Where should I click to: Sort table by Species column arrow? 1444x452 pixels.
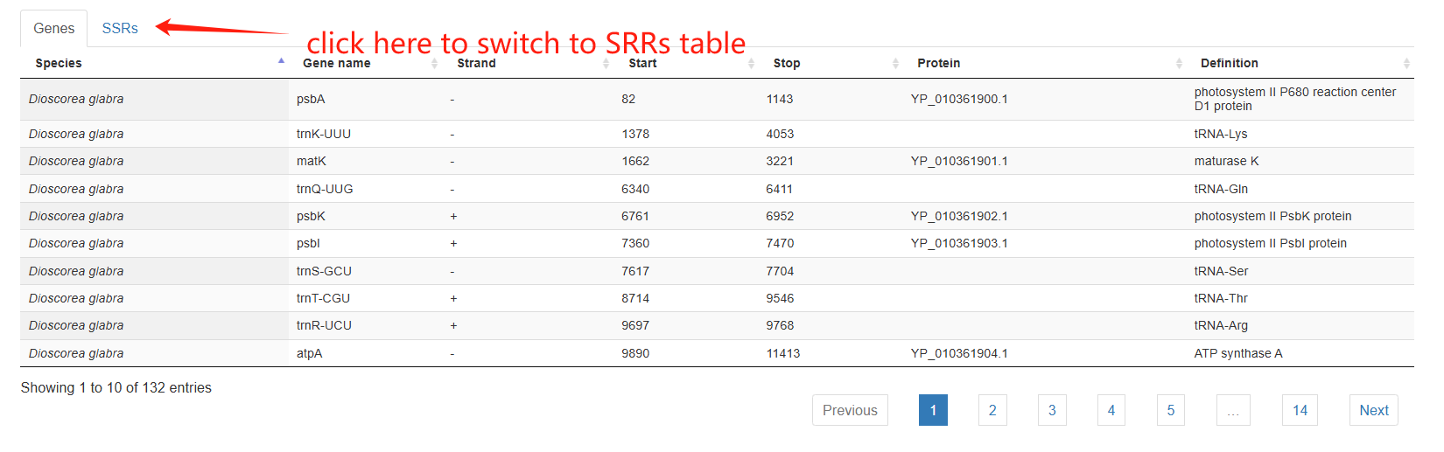pyautogui.click(x=281, y=62)
